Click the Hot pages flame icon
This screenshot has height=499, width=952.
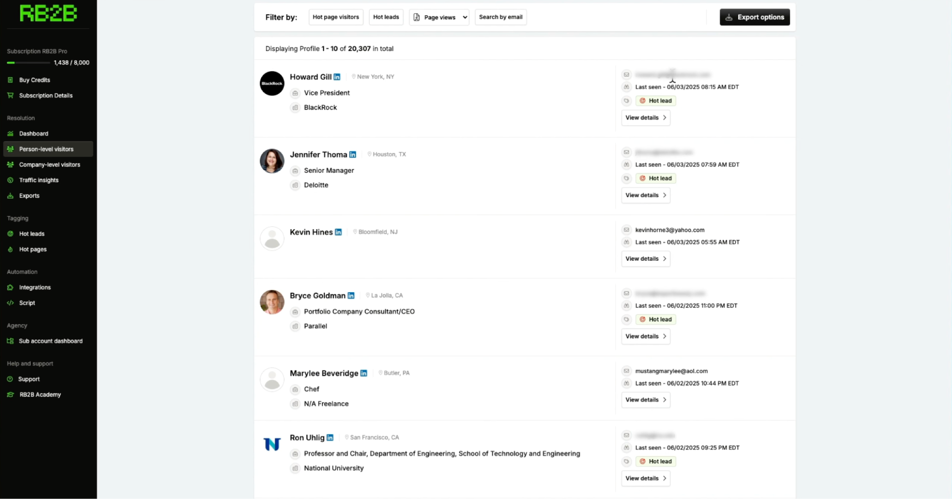10,249
